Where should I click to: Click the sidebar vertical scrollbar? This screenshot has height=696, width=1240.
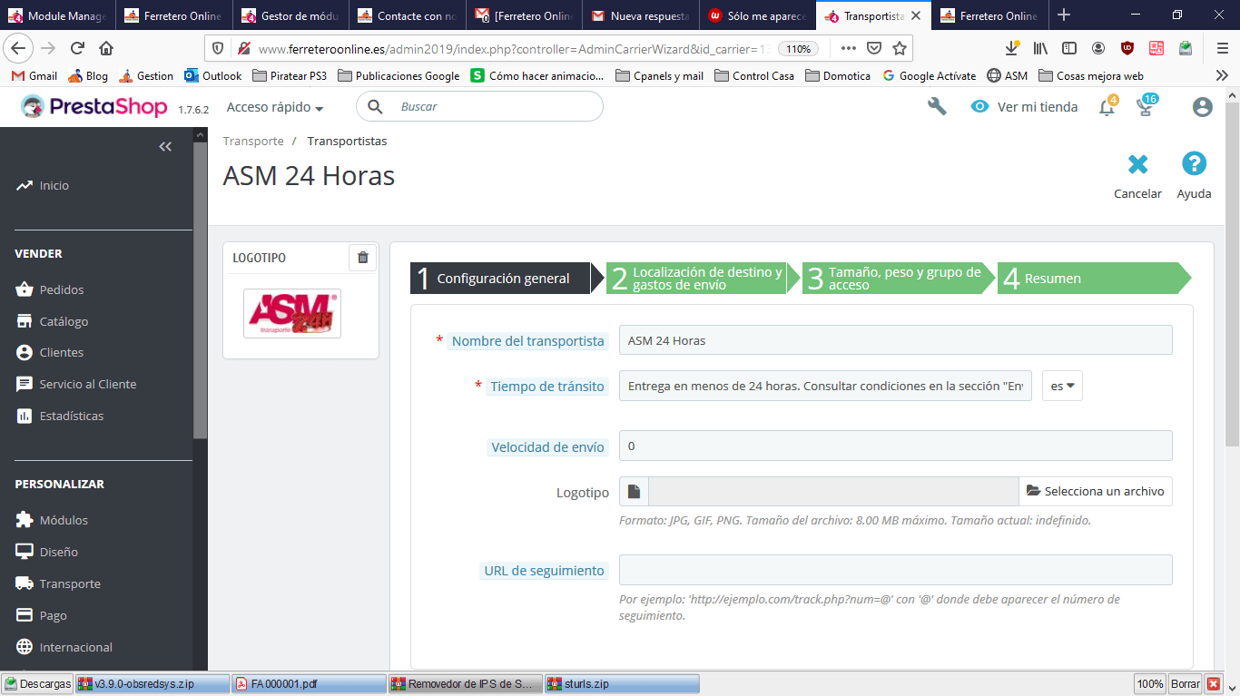click(x=200, y=290)
